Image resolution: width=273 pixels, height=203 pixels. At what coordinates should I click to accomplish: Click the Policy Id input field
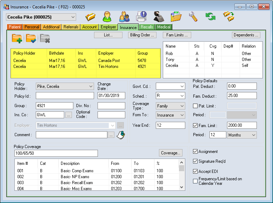[65, 96]
